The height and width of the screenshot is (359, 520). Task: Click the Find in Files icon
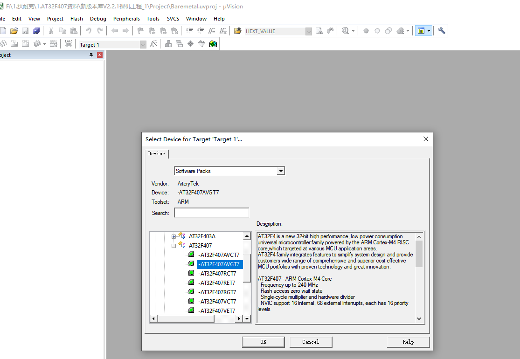[x=237, y=31]
